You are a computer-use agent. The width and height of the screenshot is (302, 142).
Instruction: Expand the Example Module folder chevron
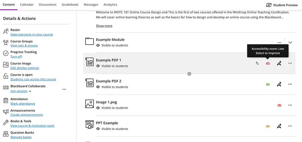[x=290, y=42]
